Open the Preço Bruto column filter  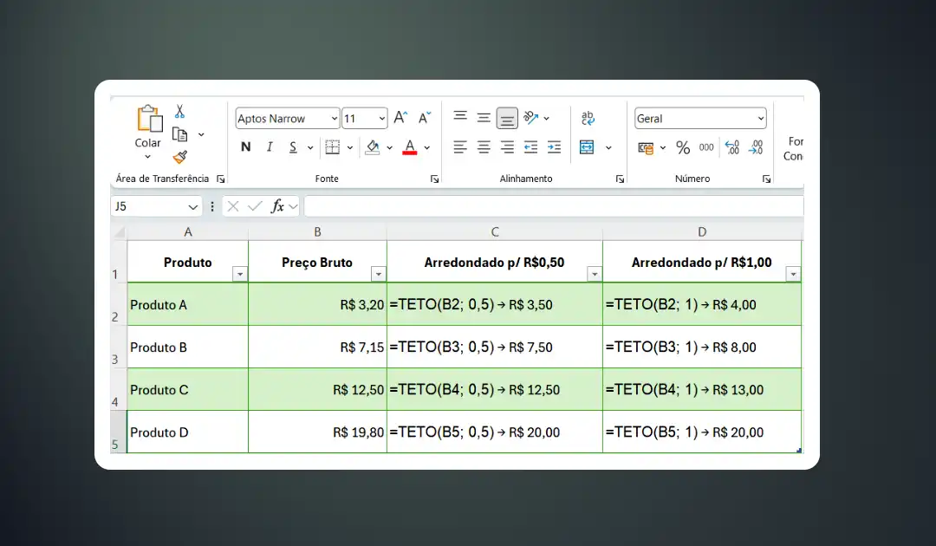(379, 274)
